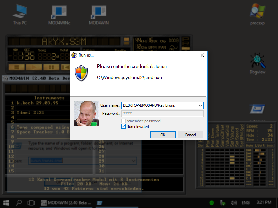Open Task View from the taskbar
The width and height of the screenshot is (278, 208).
[31, 203]
